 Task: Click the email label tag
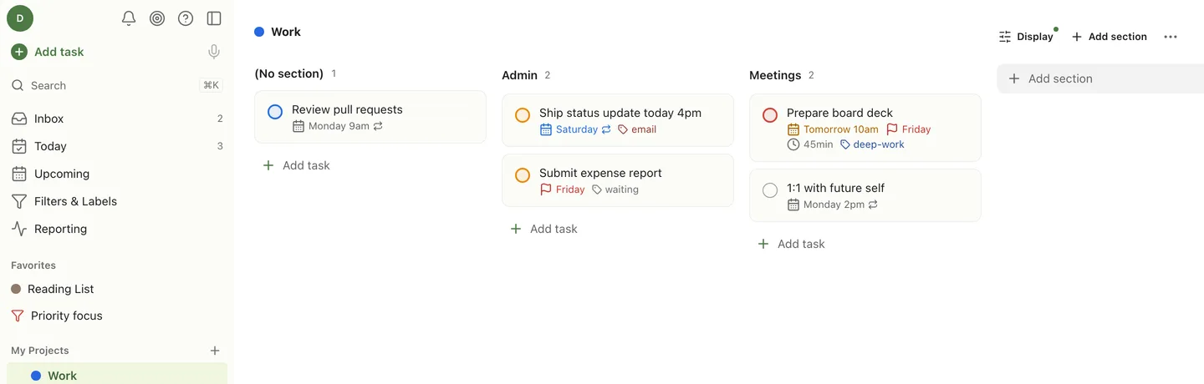click(637, 129)
